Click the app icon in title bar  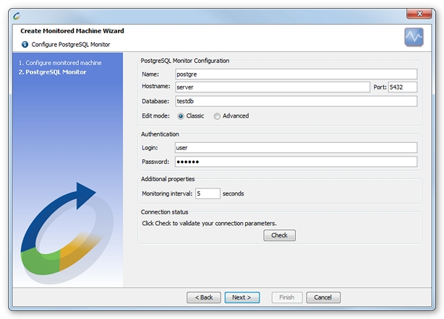point(17,13)
